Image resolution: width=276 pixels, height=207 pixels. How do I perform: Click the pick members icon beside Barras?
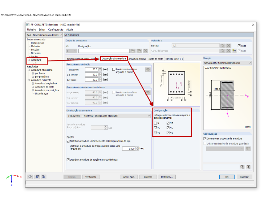coord(223,46)
